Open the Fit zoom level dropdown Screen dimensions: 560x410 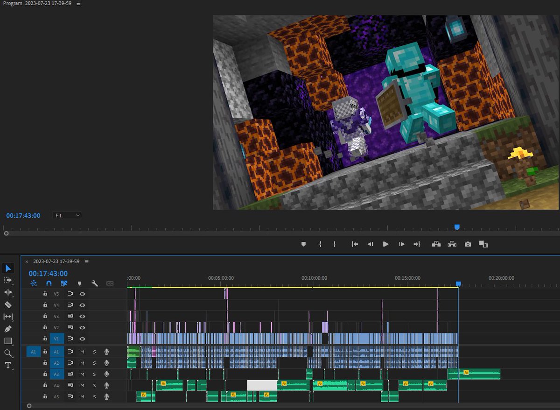click(x=67, y=215)
